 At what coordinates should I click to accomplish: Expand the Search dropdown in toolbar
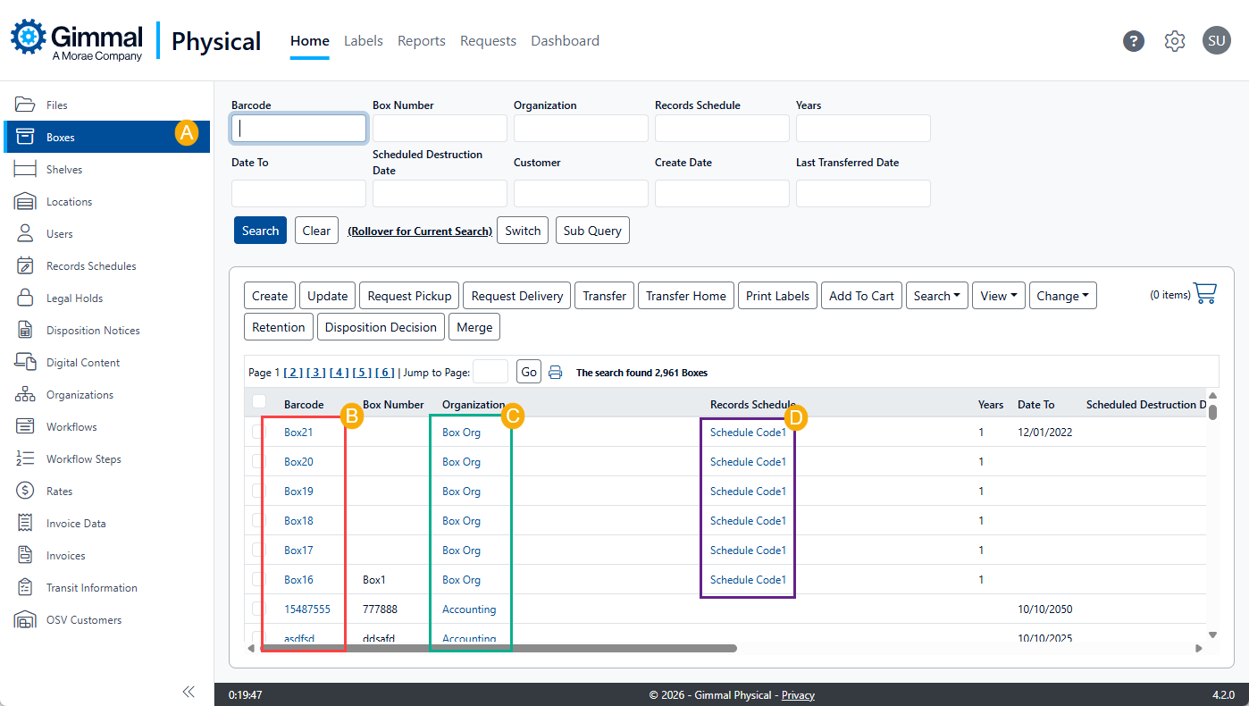(936, 296)
